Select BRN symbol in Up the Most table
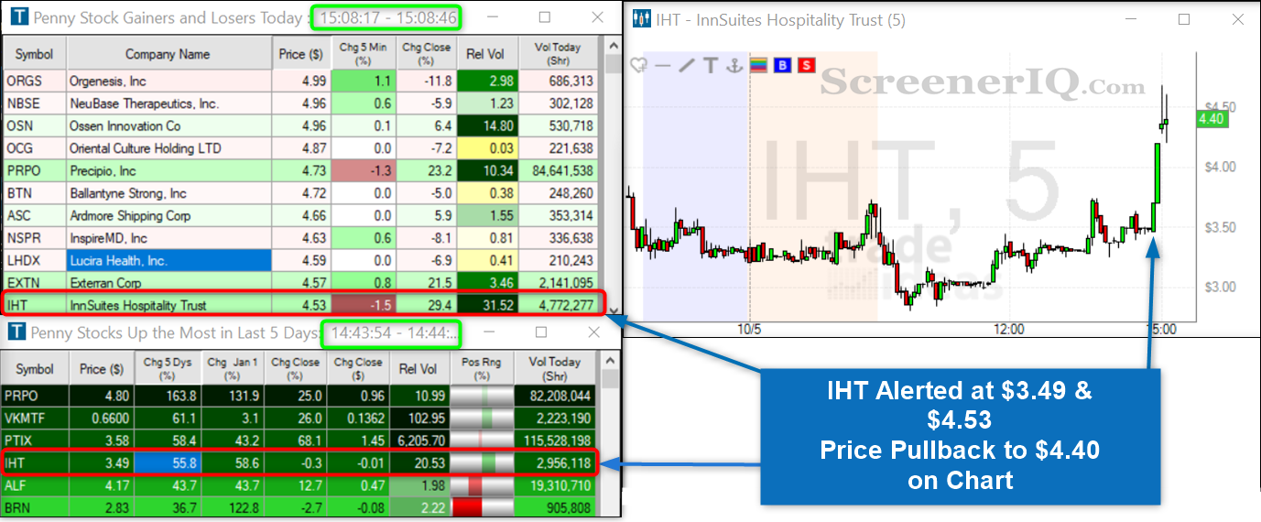The width and height of the screenshot is (1261, 522). [x=17, y=506]
